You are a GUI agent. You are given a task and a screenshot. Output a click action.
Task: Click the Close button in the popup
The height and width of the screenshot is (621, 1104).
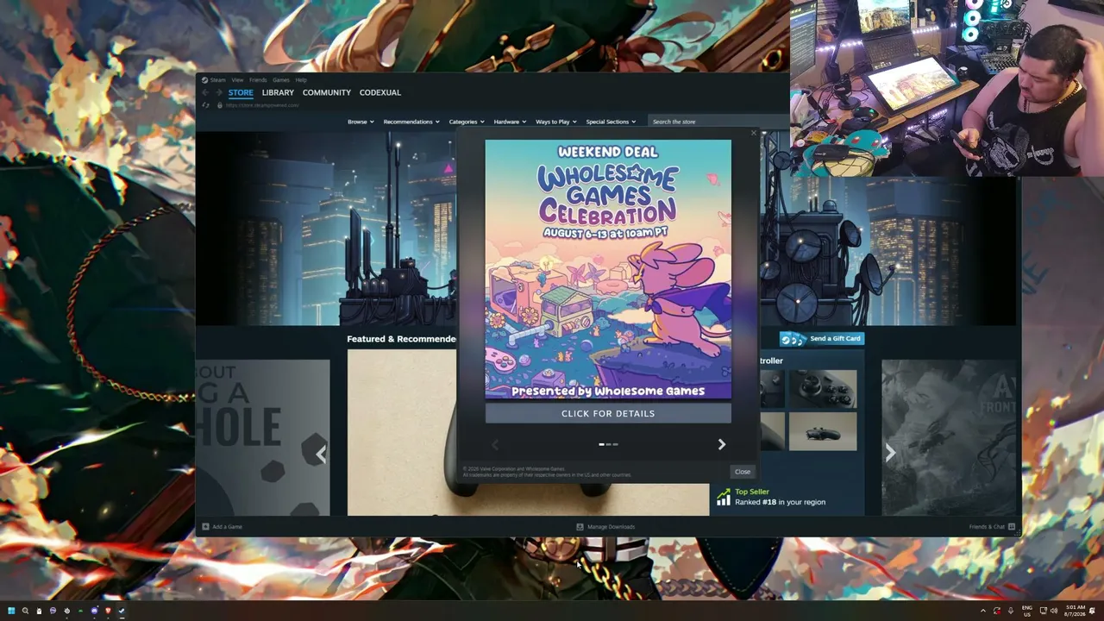743,472
